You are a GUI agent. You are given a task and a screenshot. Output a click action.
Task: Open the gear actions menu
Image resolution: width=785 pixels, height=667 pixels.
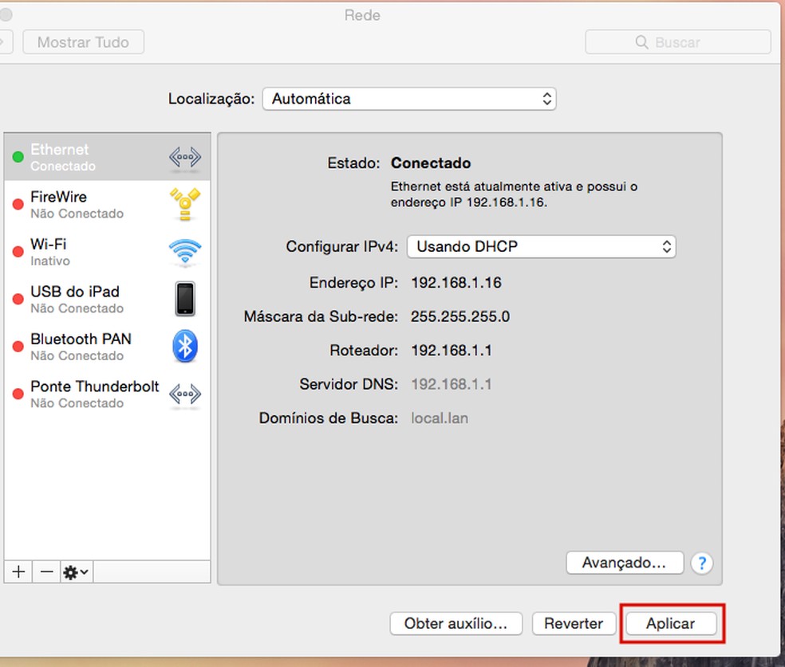77,571
